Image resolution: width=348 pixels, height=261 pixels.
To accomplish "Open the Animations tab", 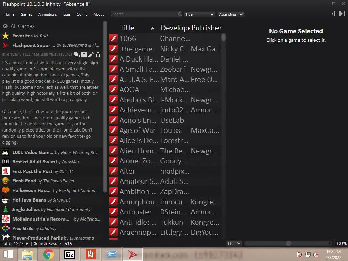I will point(48,14).
